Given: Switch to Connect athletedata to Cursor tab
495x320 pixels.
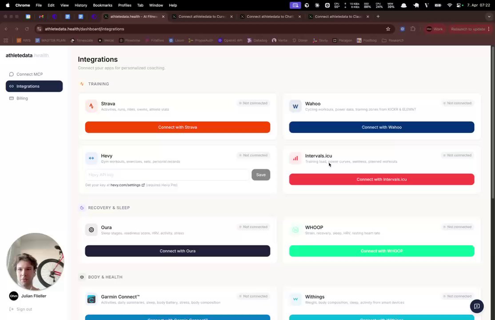Looking at the screenshot, I should click(x=202, y=16).
